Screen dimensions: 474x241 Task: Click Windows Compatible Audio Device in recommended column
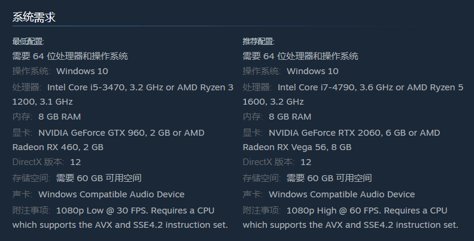pyautogui.click(x=342, y=194)
